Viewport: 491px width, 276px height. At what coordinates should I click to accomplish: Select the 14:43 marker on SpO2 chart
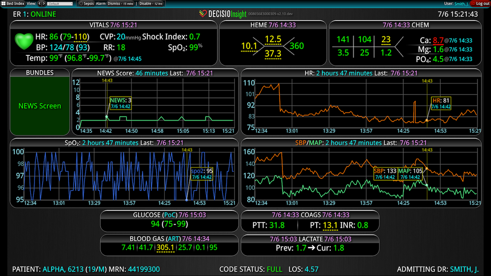(x=187, y=150)
